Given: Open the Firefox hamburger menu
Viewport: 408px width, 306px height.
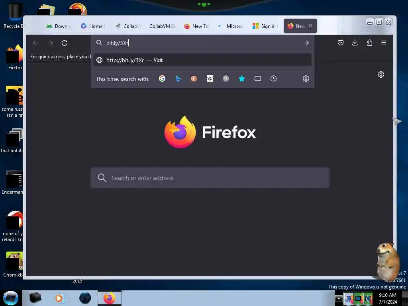Looking at the screenshot, I should 384,42.
